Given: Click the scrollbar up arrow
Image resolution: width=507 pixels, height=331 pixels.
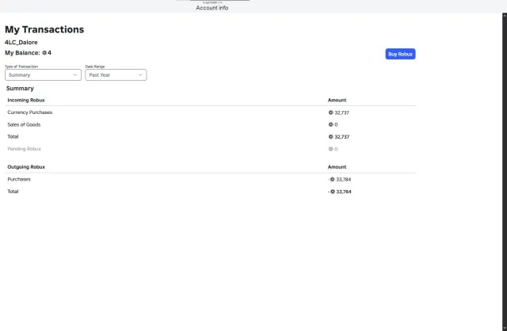Looking at the screenshot, I should [505, 16].
